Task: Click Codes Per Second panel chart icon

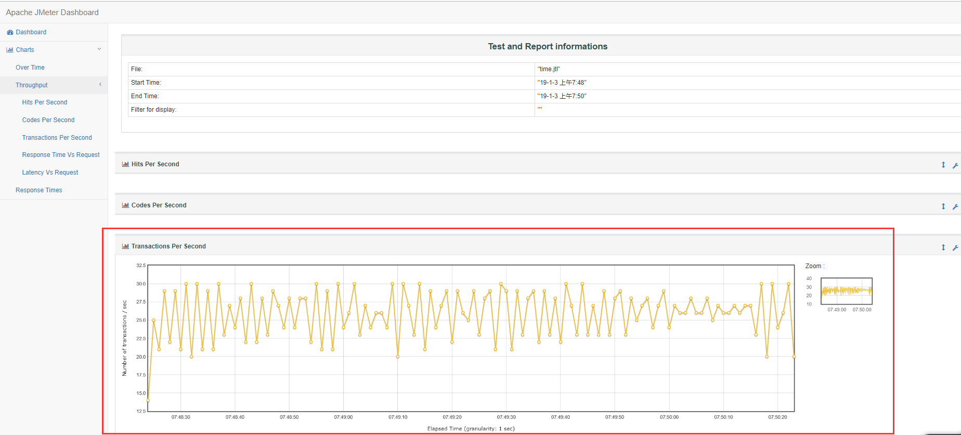Action: click(x=125, y=205)
